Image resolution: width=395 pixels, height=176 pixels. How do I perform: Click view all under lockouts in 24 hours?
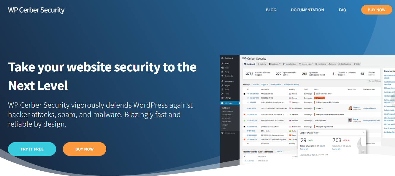(x=336, y=149)
